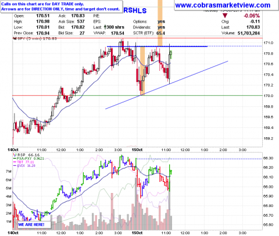Click the Volume value 51,703,284
This screenshot has height=236, width=279.
point(249,33)
